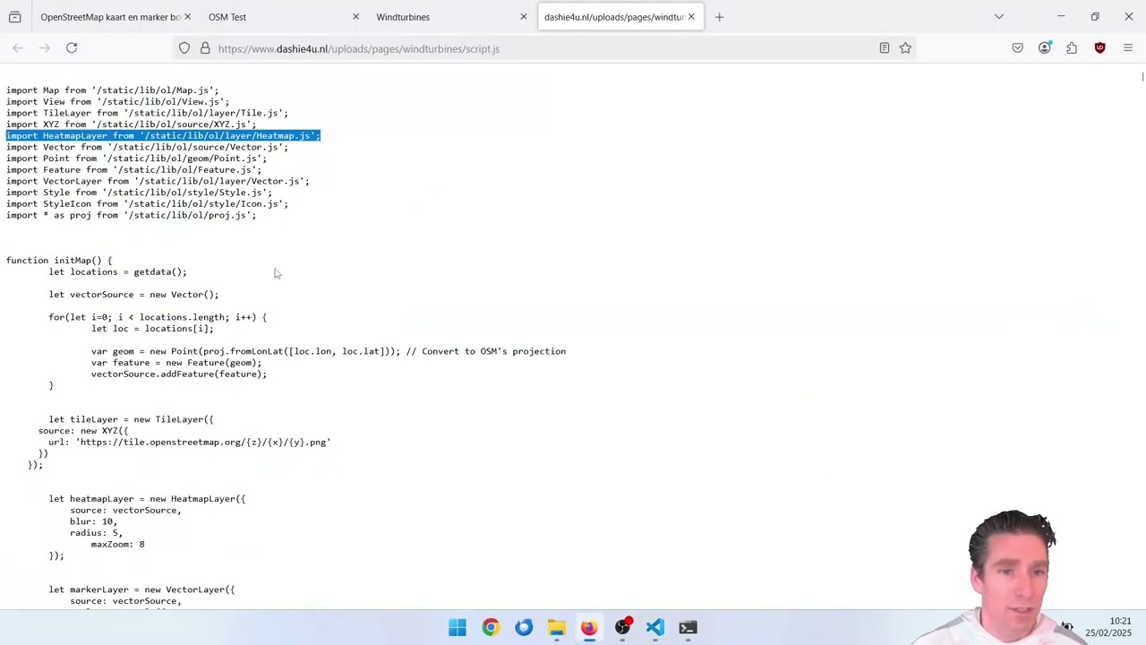This screenshot has height=645, width=1146.
Task: Show site security lock information
Action: click(205, 48)
